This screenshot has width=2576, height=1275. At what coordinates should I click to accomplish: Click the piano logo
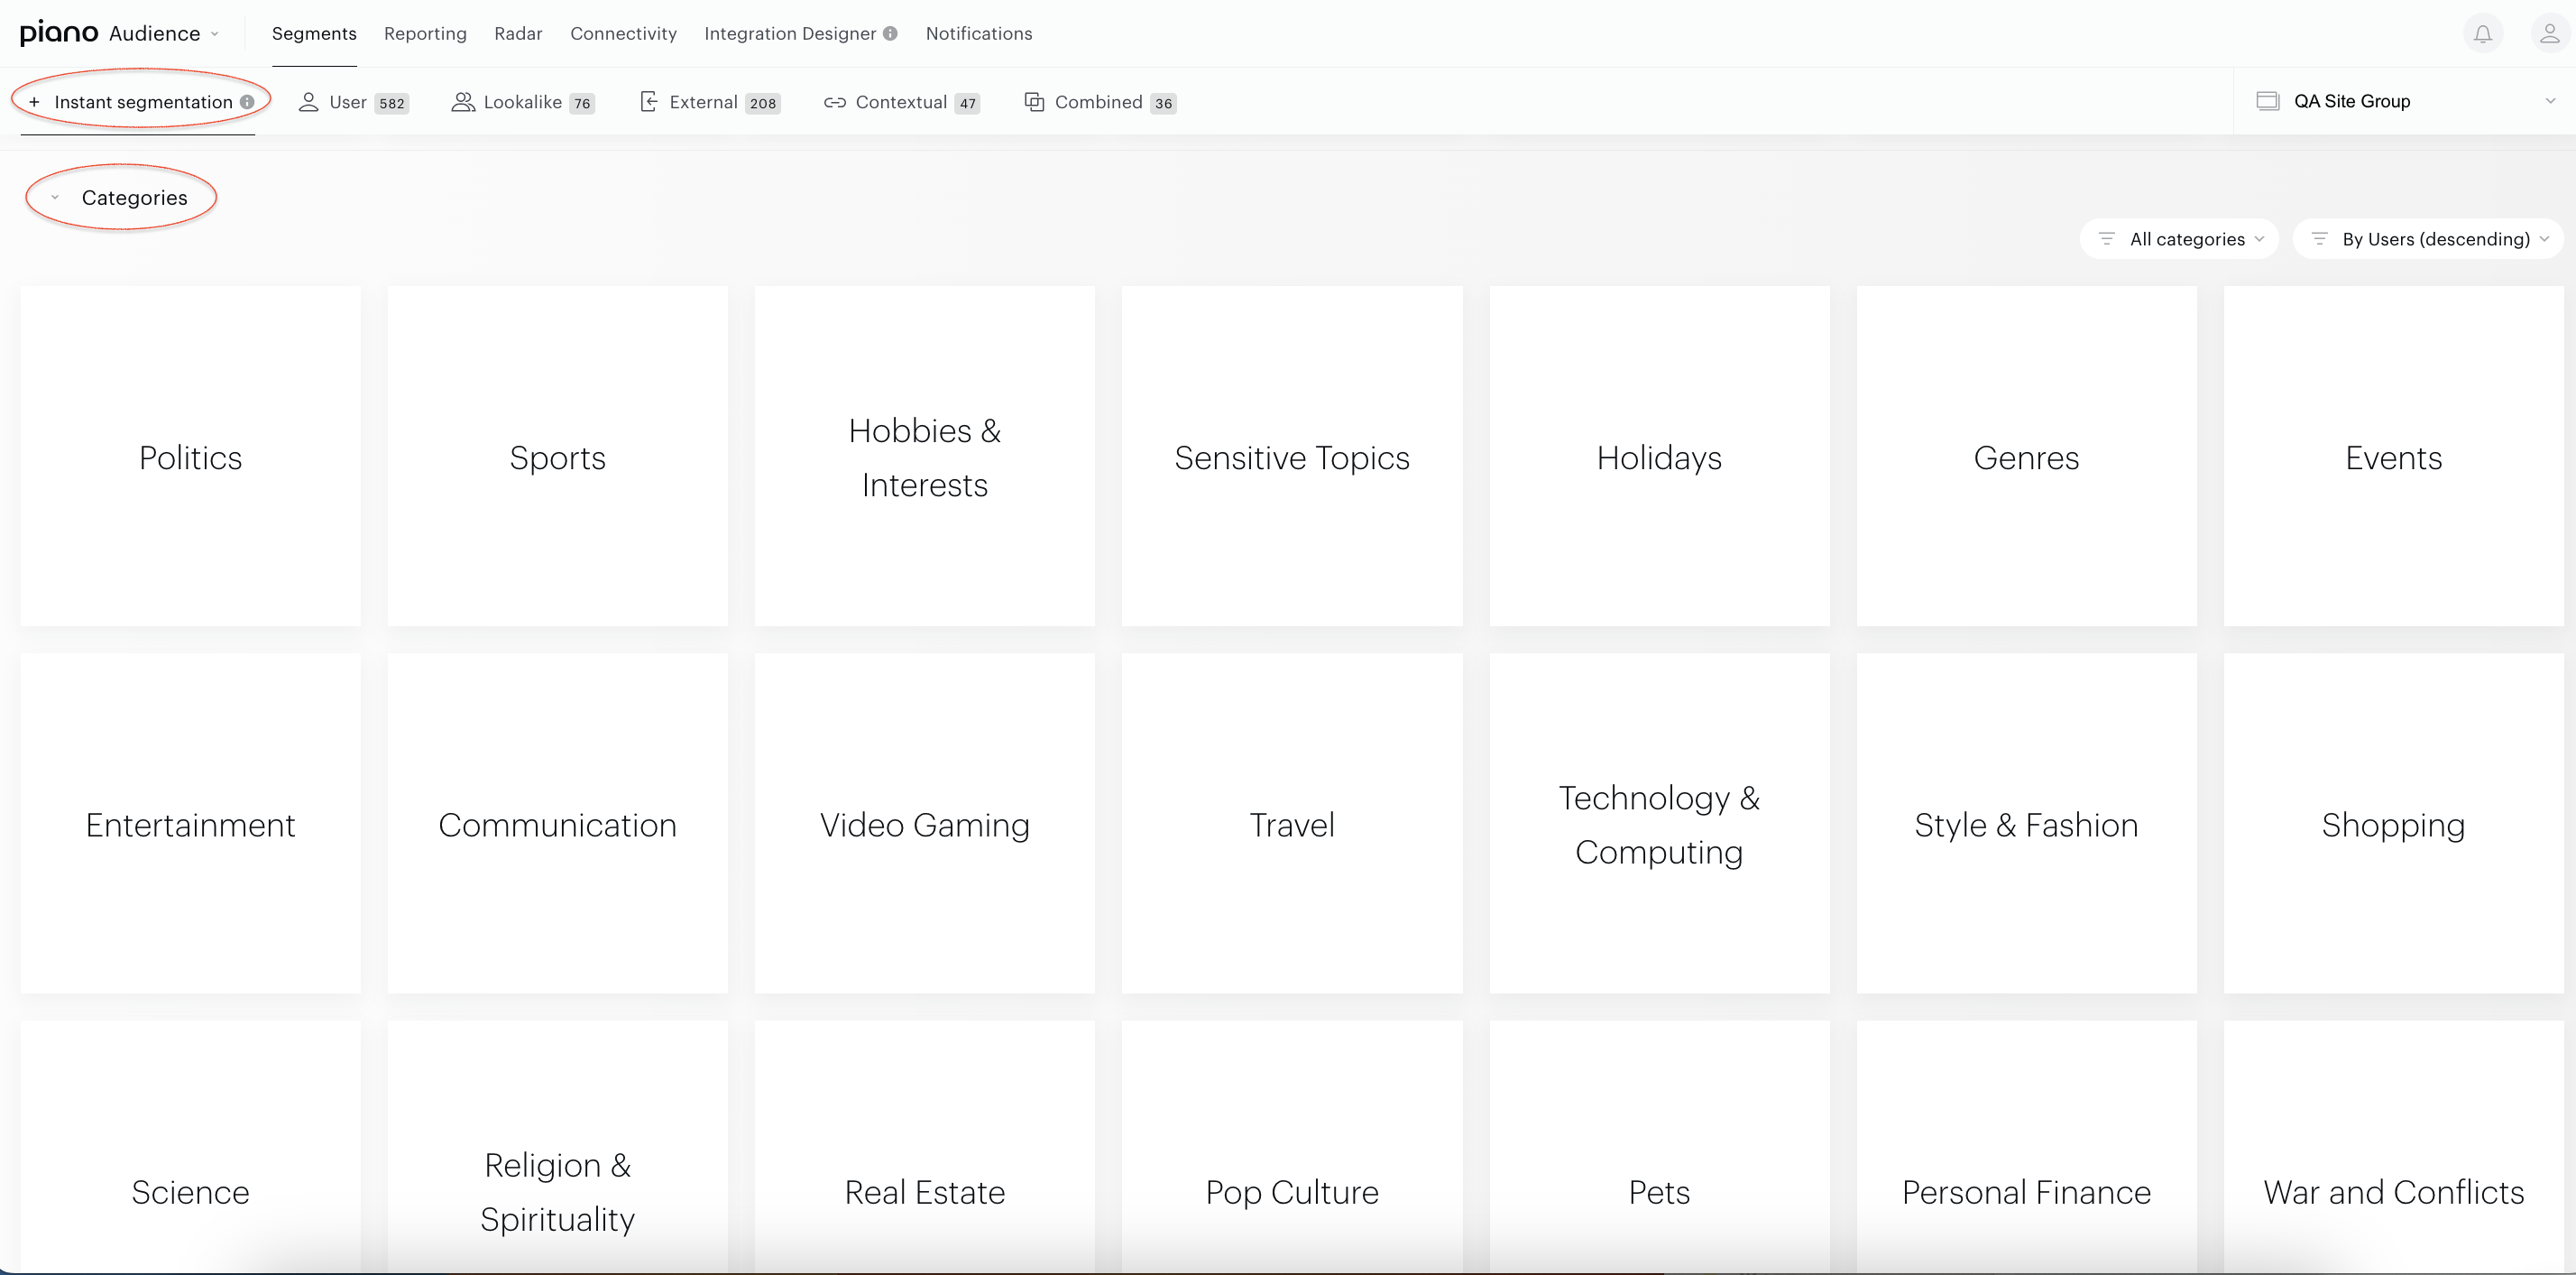point(59,33)
